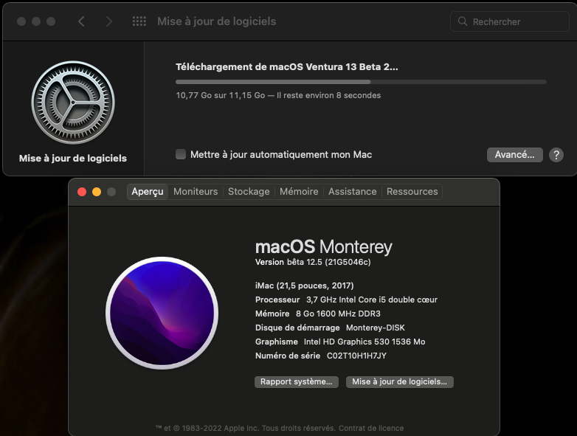Open the Avancé… options button

(514, 155)
